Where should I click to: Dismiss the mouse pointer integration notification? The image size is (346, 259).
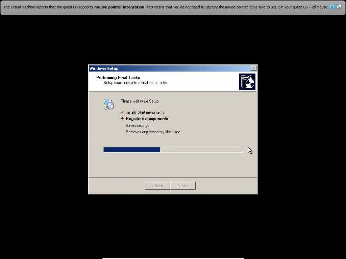tap(332, 7)
